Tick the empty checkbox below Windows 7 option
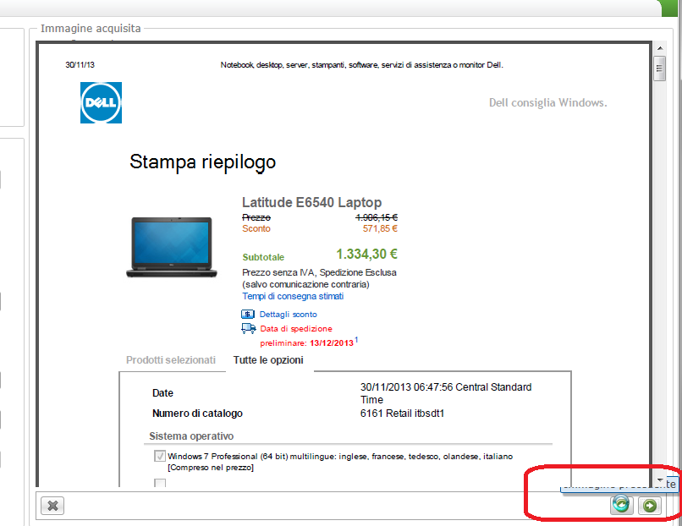This screenshot has width=682, height=526. 160,483
